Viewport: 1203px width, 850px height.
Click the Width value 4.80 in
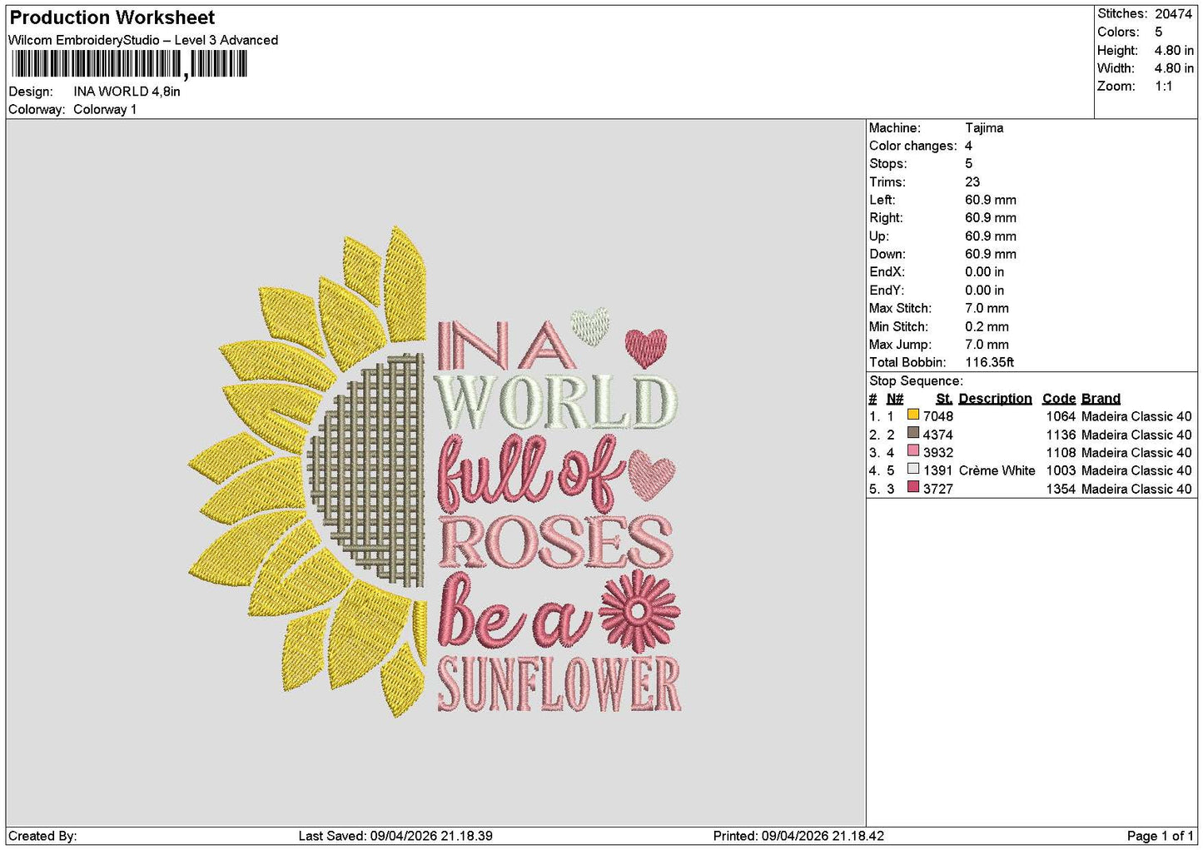coord(1174,68)
